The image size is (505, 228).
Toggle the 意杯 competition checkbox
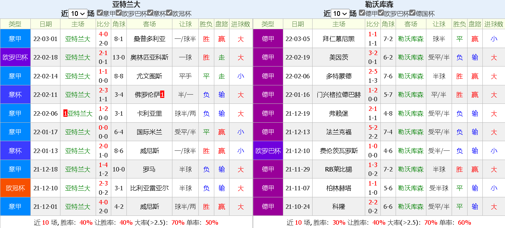(150, 13)
